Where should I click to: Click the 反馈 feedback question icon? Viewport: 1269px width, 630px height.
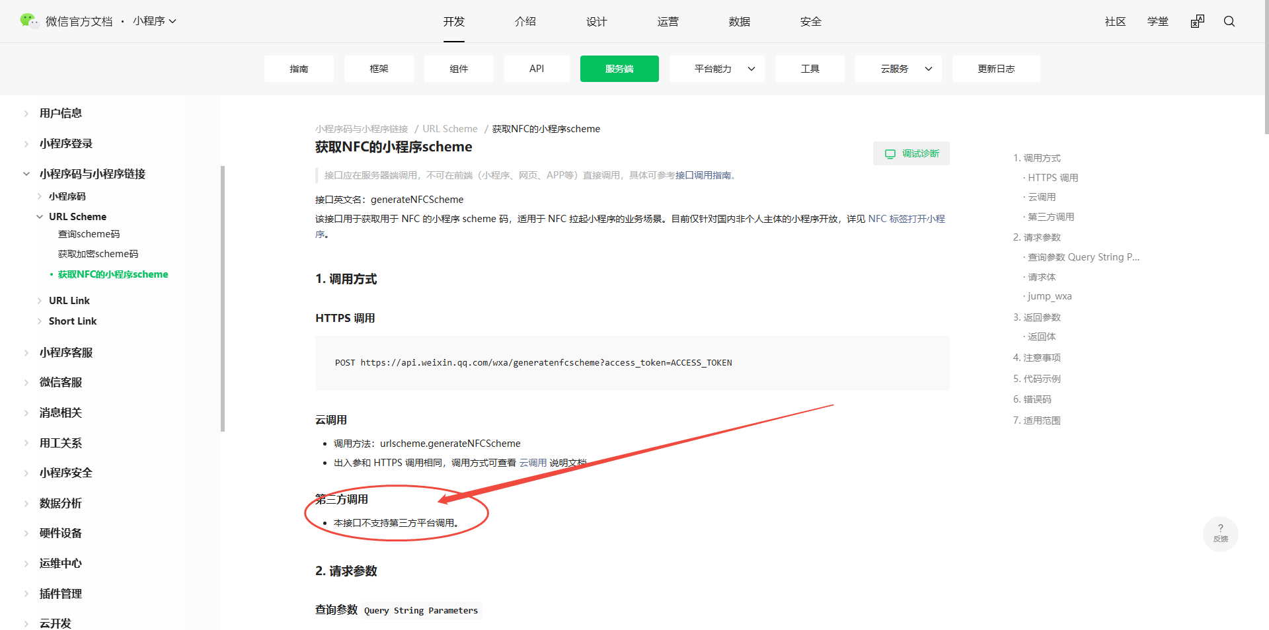click(1221, 533)
